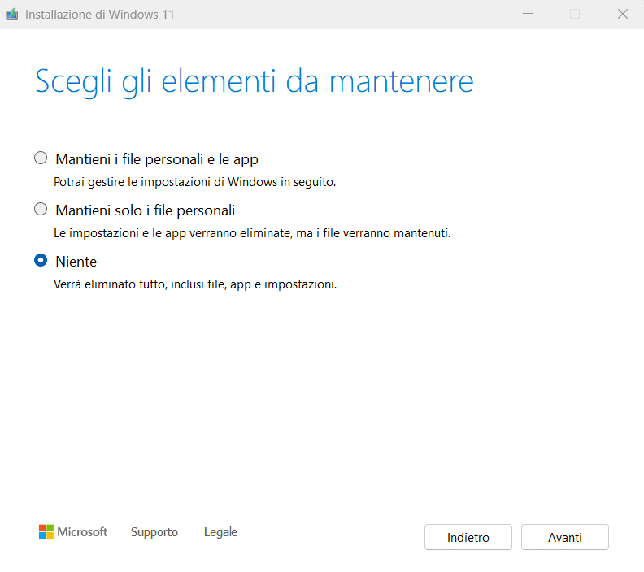Select 'Mantieni i file personali e le app' radio button
This screenshot has width=644, height=572.
click(x=41, y=158)
